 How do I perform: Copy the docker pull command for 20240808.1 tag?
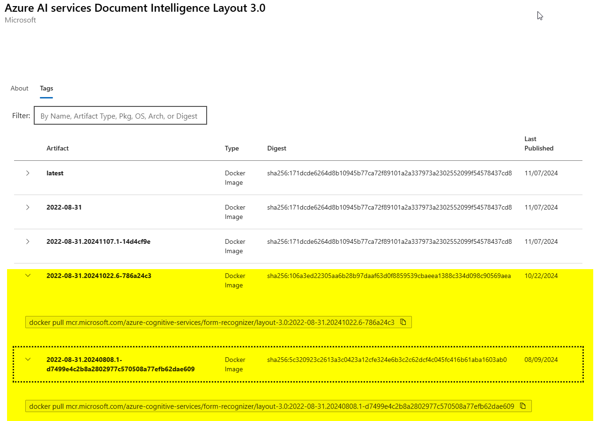523,406
